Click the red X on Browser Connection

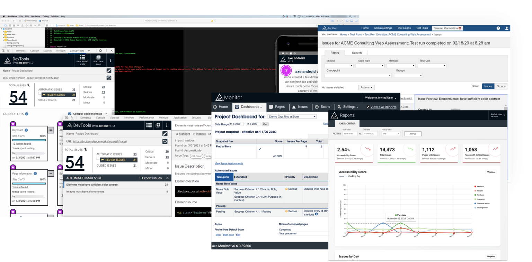[460, 28]
